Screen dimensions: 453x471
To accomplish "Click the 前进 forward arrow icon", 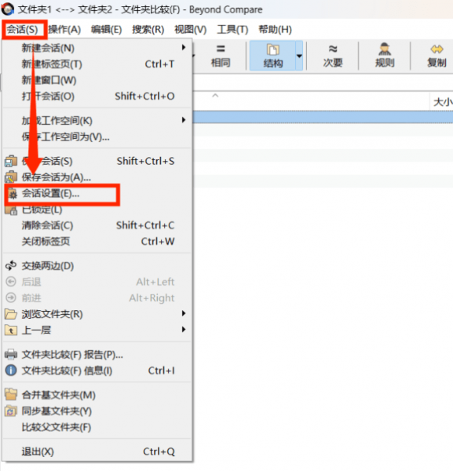I will (11, 298).
